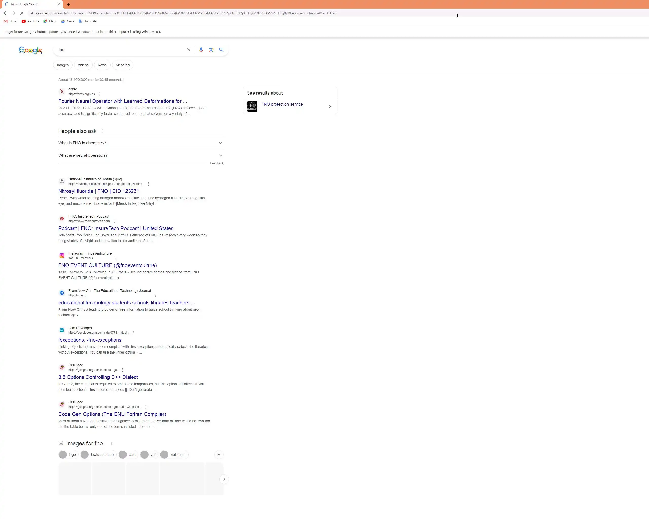
Task: Stop page loading in browser toolbar
Action: pyautogui.click(x=22, y=13)
